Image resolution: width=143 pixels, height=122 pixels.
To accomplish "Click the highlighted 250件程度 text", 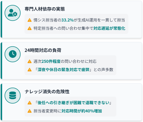I will click(51, 61).
